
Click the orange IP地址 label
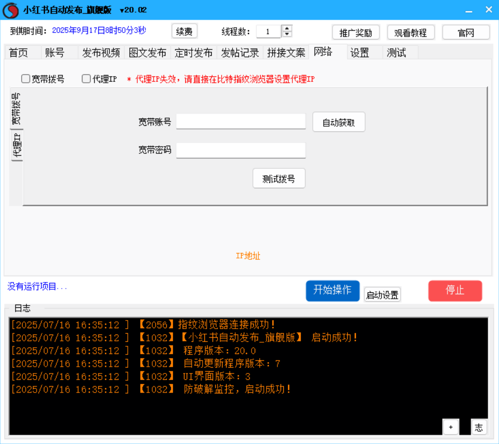(248, 256)
